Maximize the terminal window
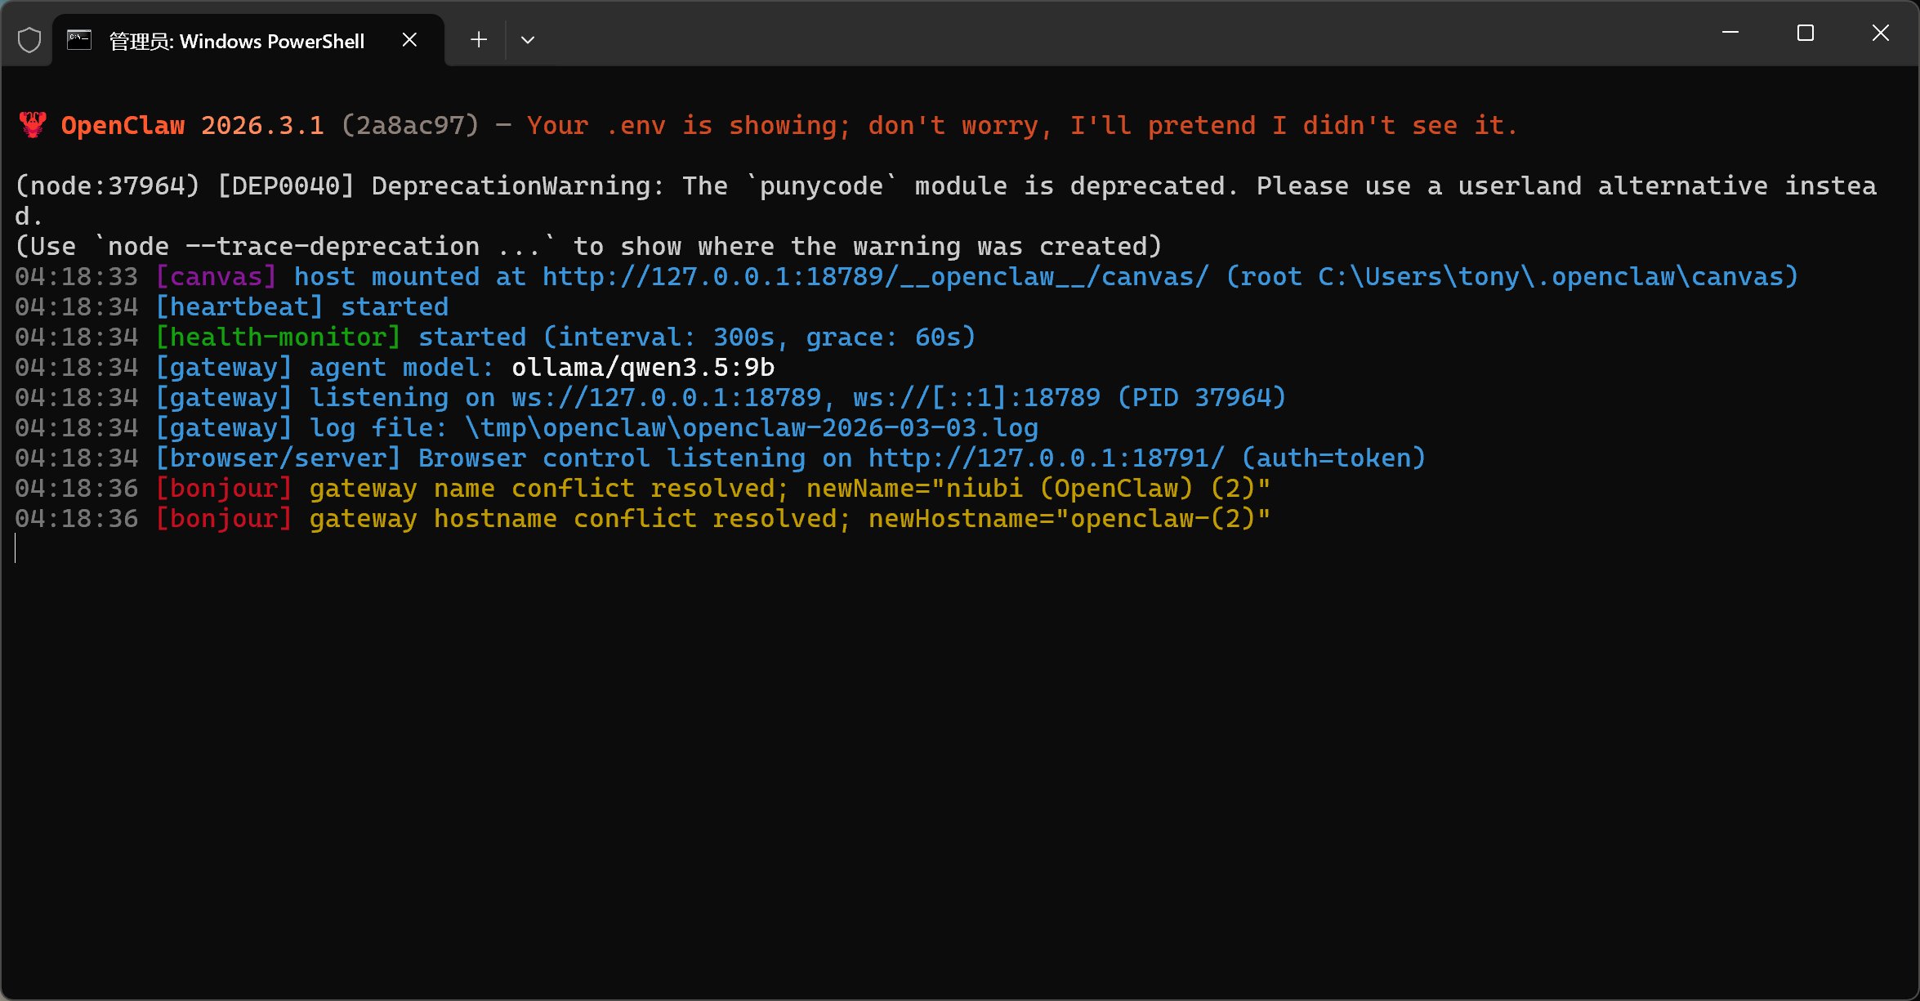Viewport: 1920px width, 1001px height. click(1805, 33)
